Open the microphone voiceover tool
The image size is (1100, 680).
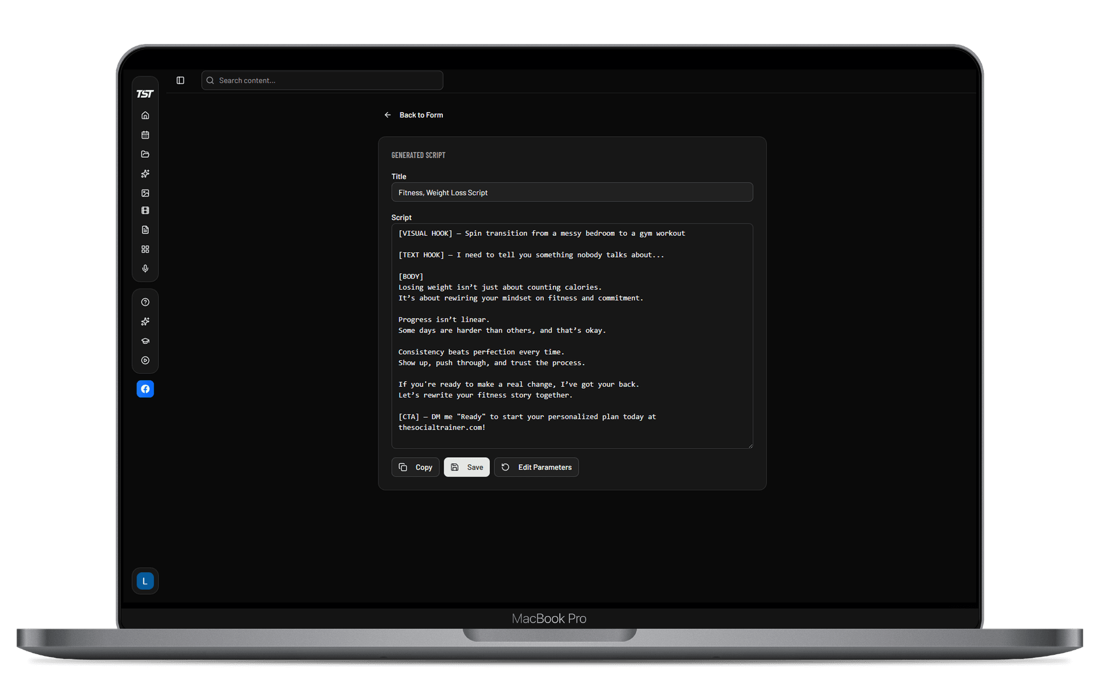[145, 268]
